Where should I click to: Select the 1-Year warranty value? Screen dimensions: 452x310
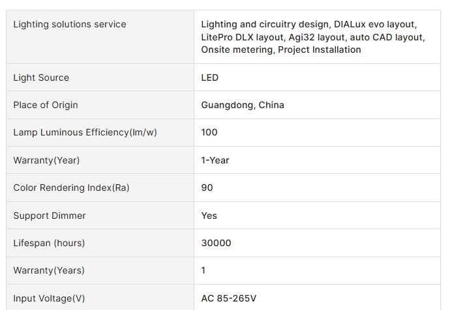point(215,160)
